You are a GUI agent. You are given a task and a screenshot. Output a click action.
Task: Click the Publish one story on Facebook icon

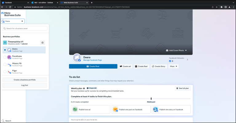[155, 109]
